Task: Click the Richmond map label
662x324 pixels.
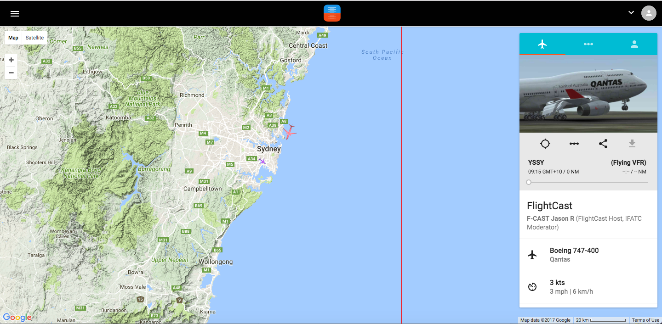Action: [x=192, y=95]
